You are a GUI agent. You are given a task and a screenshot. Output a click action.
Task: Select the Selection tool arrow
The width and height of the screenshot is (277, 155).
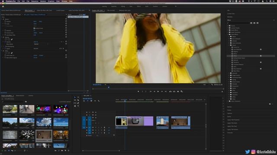75,97
